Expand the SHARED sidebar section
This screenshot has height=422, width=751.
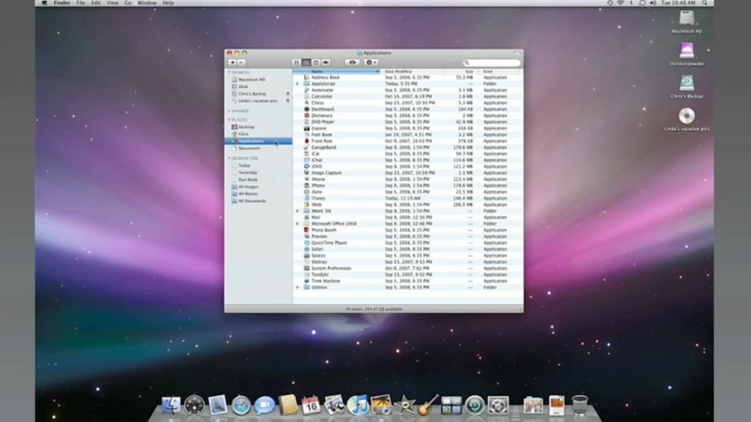pyautogui.click(x=229, y=111)
